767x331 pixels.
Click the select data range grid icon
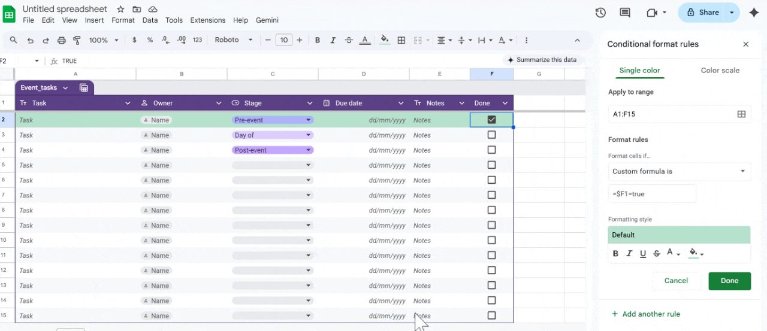pos(741,114)
